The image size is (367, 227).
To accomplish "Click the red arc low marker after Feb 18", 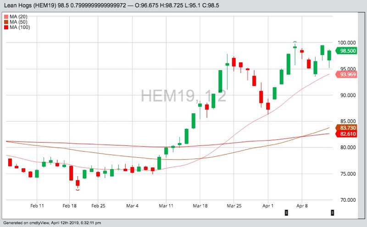I will click(78, 190).
